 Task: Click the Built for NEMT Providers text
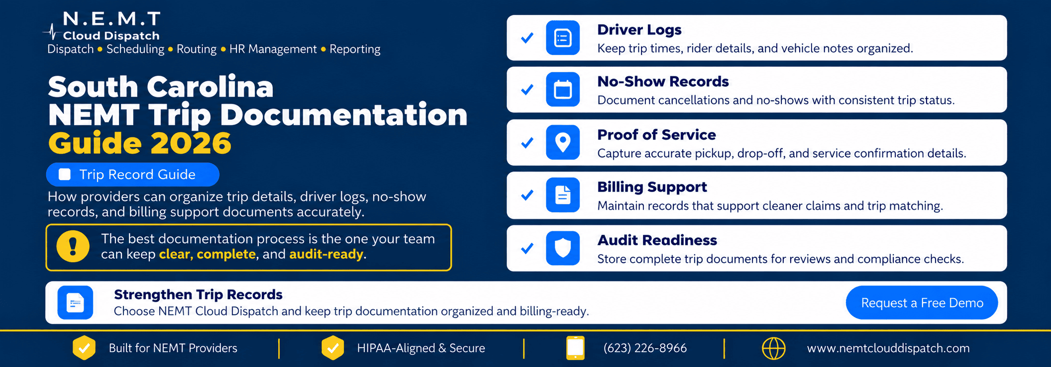tap(173, 348)
